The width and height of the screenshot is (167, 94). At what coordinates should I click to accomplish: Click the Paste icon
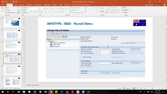click(x=2, y=10)
